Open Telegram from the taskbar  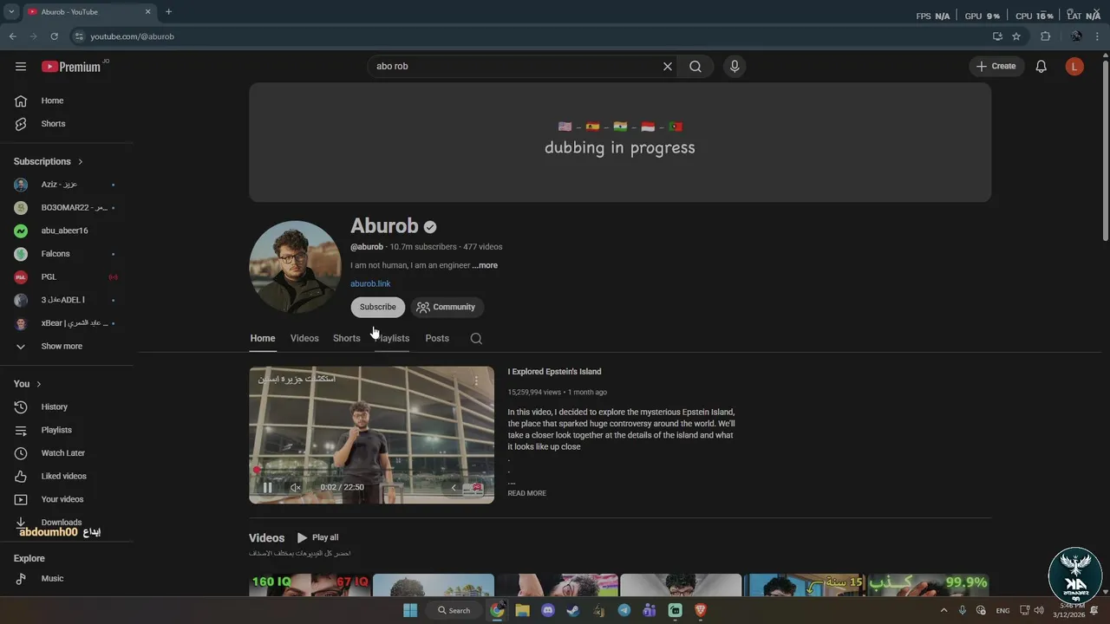pyautogui.click(x=624, y=610)
